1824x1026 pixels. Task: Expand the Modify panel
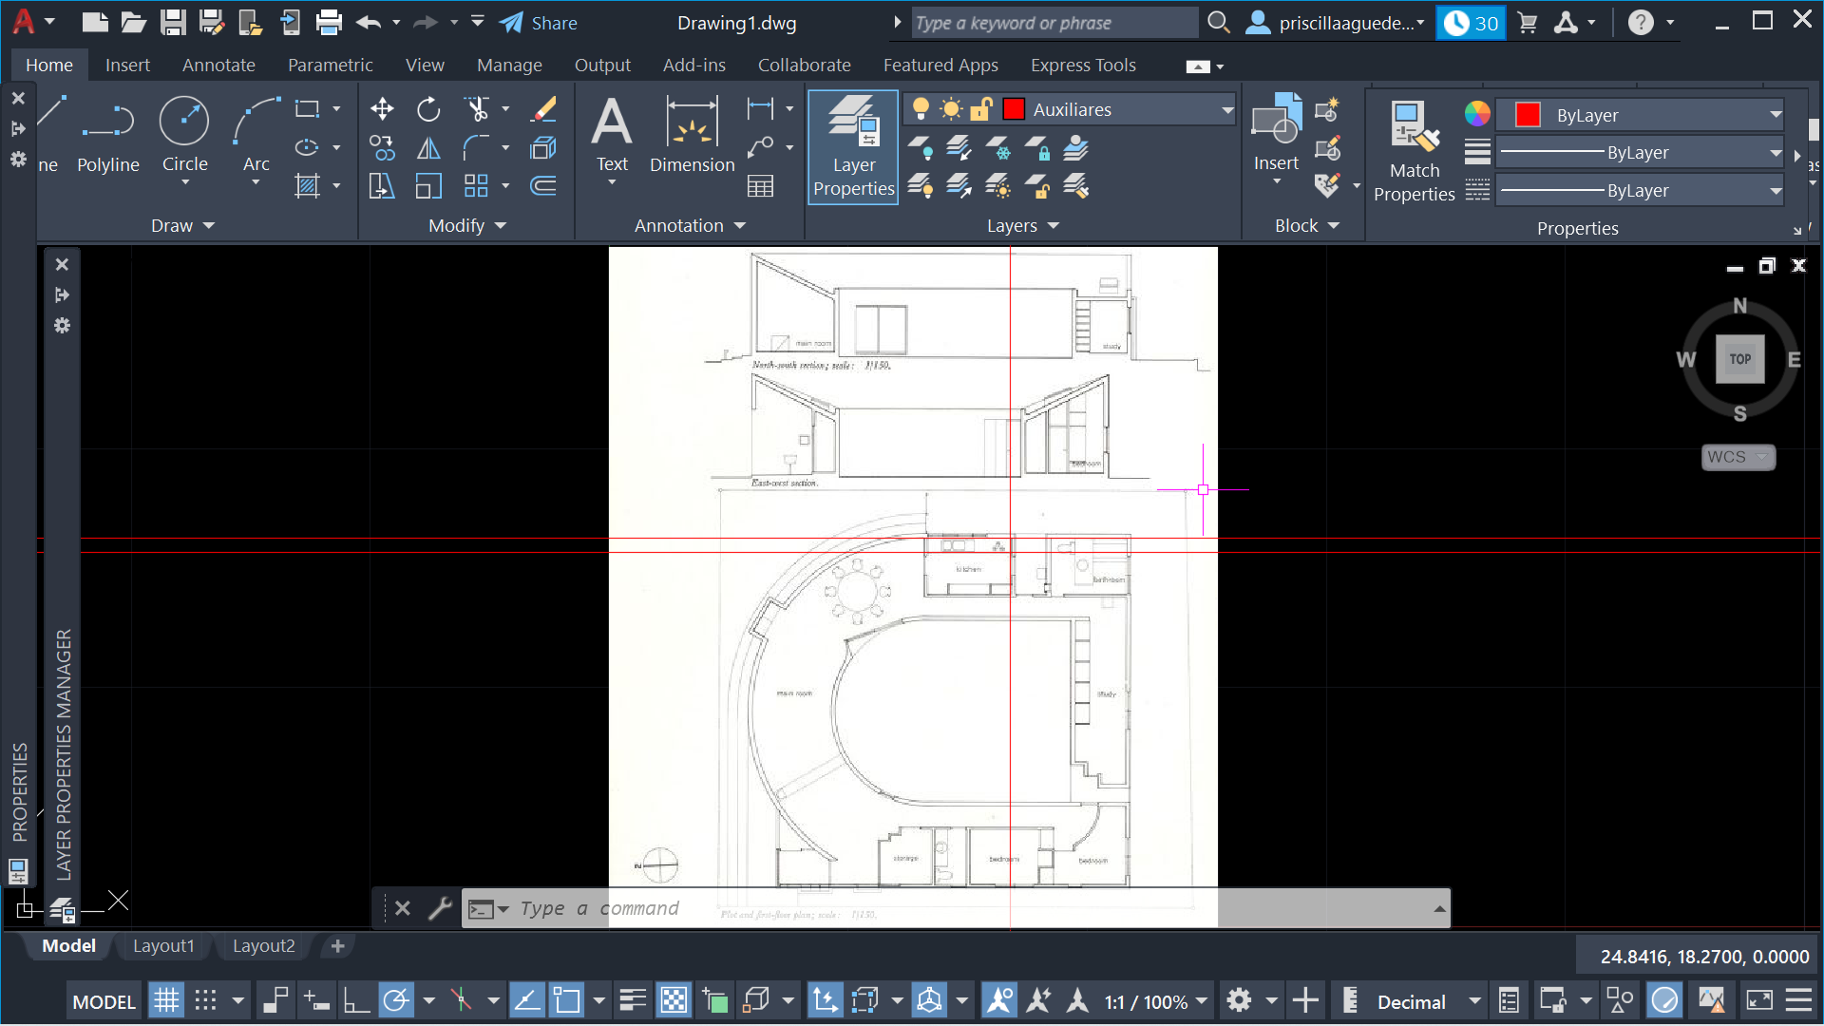coord(467,225)
